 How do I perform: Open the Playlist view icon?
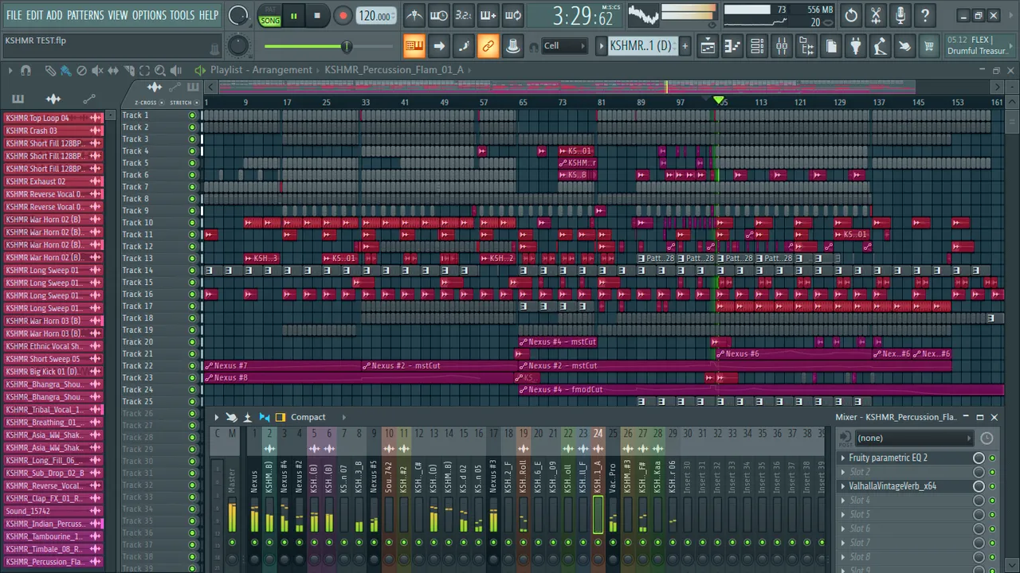pos(708,46)
